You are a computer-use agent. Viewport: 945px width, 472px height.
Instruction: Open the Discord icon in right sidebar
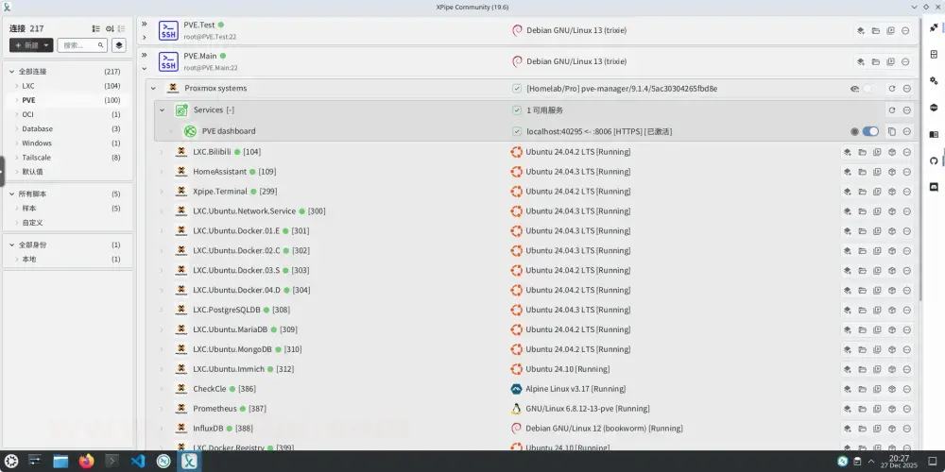[x=934, y=187]
